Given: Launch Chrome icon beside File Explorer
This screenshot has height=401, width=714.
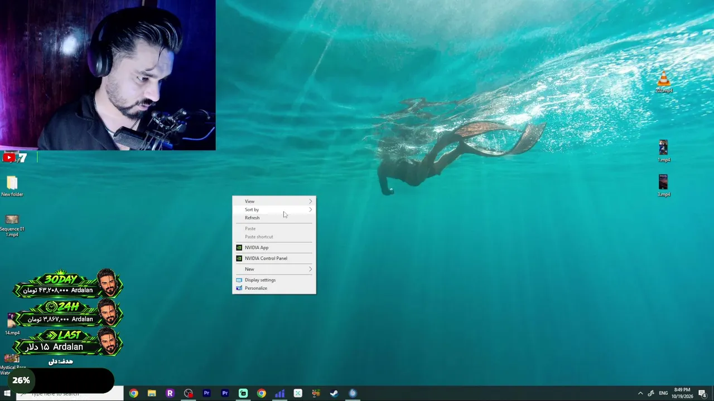Looking at the screenshot, I should 133,393.
